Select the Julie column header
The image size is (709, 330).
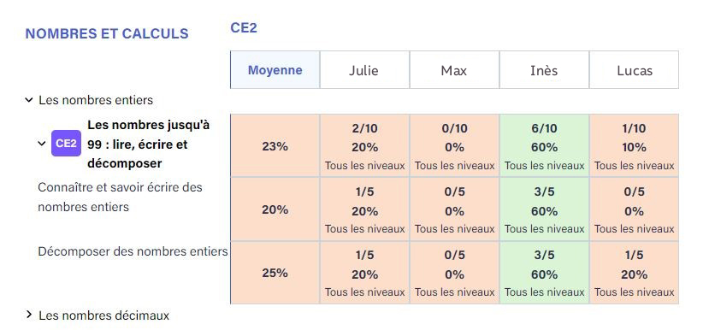click(364, 70)
